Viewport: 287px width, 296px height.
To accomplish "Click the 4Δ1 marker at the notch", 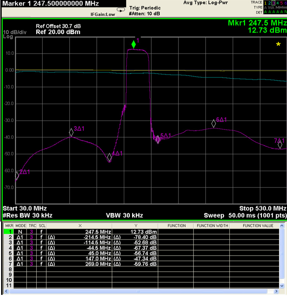I will [x=109, y=158].
